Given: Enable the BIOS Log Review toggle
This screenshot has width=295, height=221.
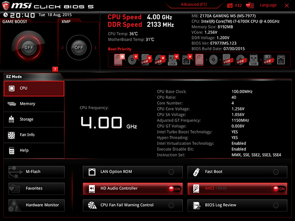Looking at the screenshot, I should pyautogui.click(x=276, y=205).
